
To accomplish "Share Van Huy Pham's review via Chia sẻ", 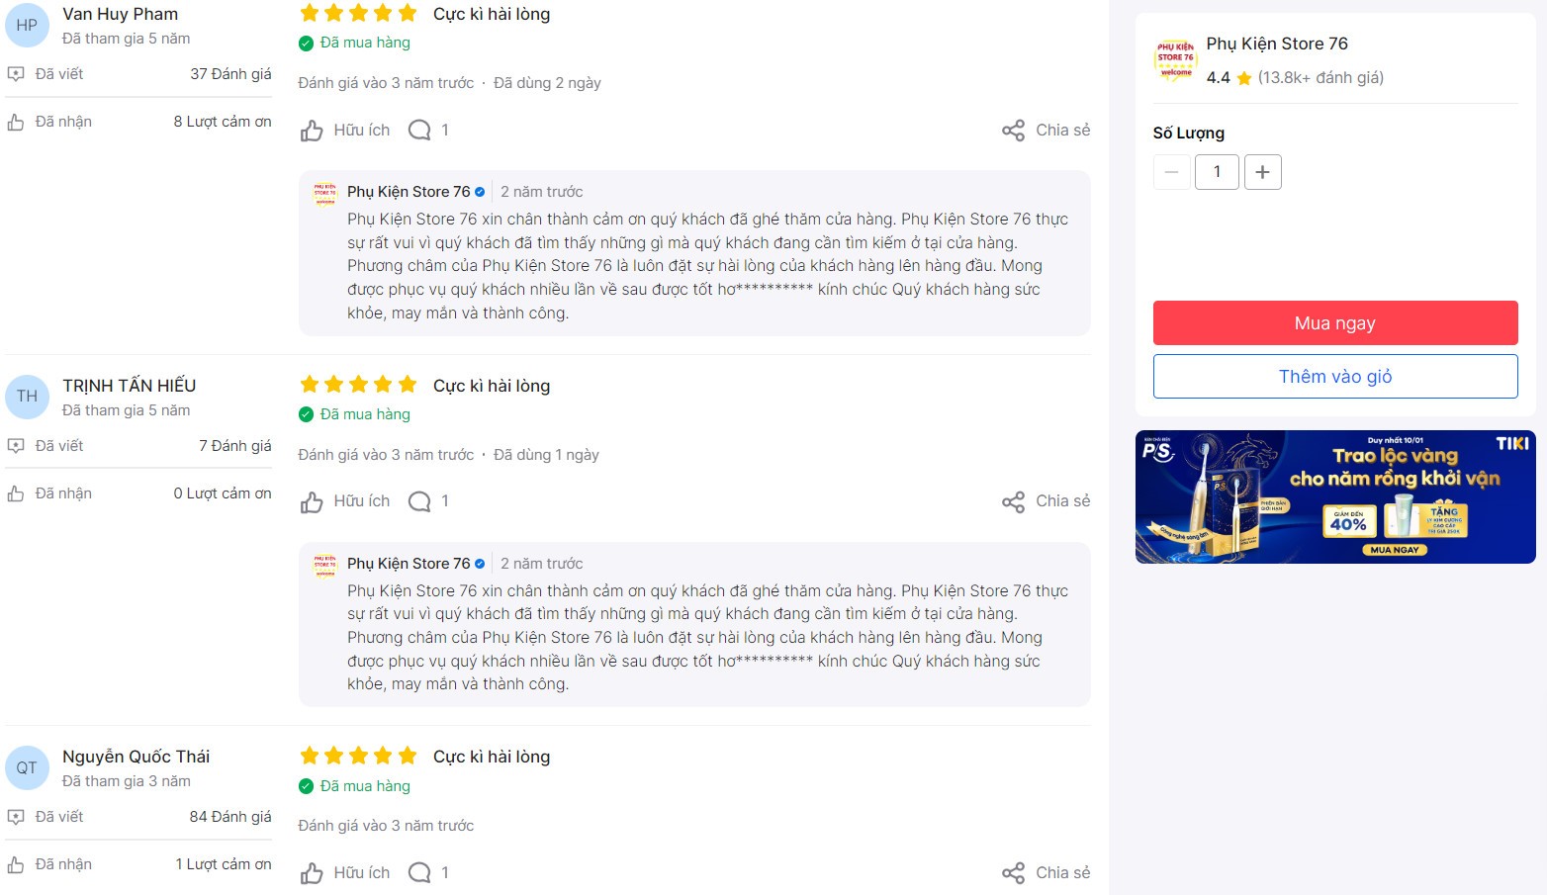I will tap(1046, 131).
